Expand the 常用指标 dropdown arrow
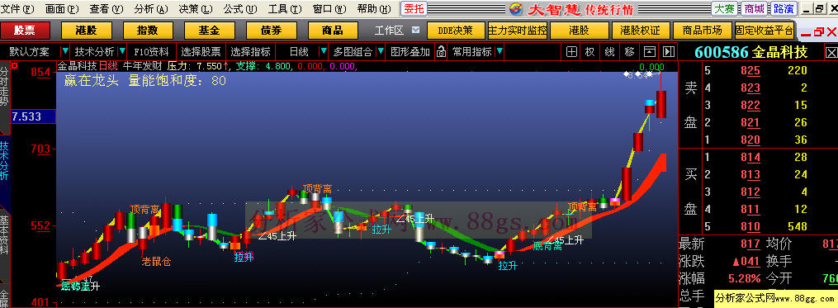This screenshot has height=308, width=838. coord(499,52)
